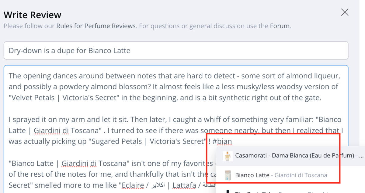Choose the Bianco Latte autocomplete suggestion

[290, 175]
